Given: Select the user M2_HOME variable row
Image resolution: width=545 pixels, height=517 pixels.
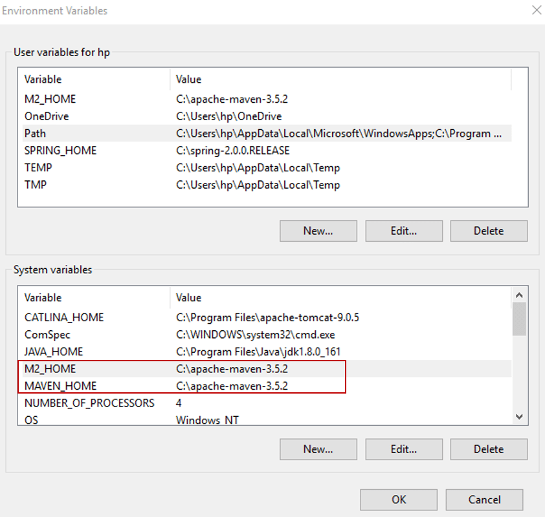Looking at the screenshot, I should [x=267, y=100].
